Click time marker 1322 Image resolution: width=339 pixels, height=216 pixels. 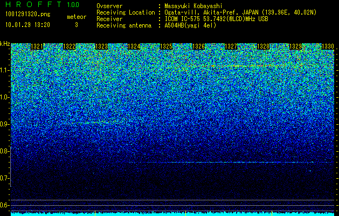point(69,46)
